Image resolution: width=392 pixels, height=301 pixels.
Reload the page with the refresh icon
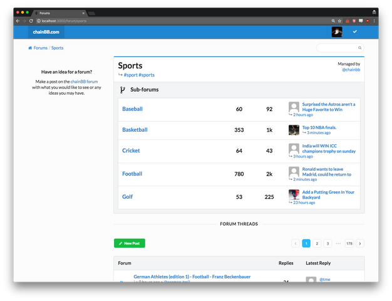(x=31, y=21)
